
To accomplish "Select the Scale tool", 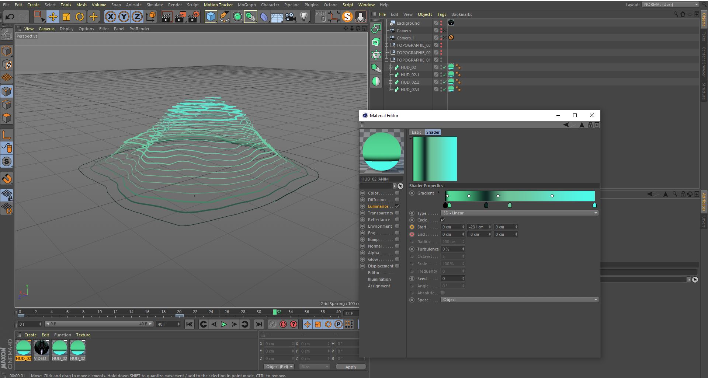I will click(x=66, y=17).
